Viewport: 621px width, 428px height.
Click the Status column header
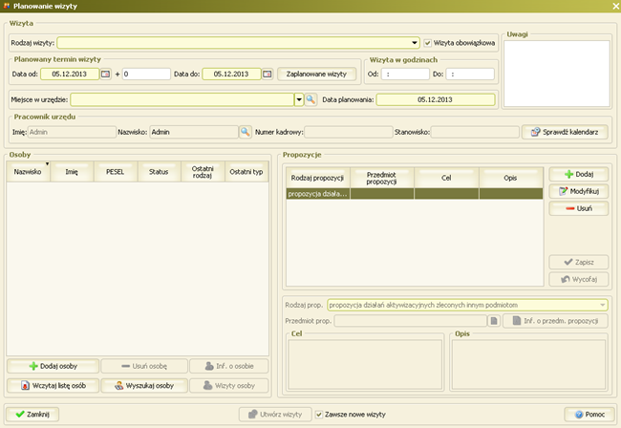point(159,172)
